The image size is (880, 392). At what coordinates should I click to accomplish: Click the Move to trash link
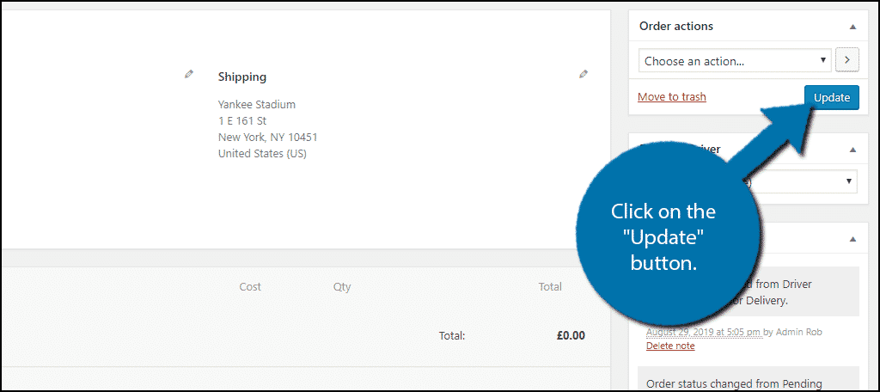pos(672,97)
